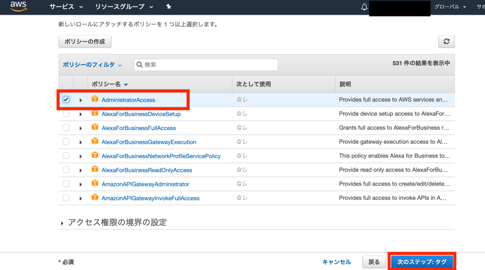The image size is (485, 270).
Task: Click the AdministratorAccess policy box icon
Action: click(x=95, y=99)
